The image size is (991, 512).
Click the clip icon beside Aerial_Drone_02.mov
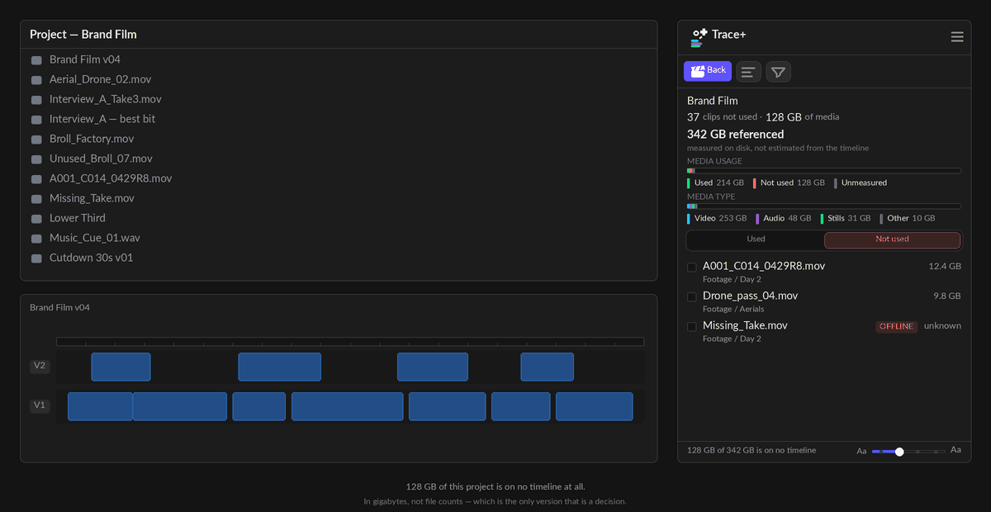(x=36, y=80)
